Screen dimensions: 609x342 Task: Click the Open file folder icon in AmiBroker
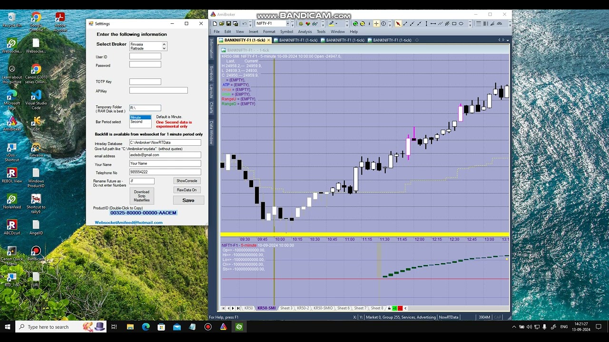click(222, 23)
